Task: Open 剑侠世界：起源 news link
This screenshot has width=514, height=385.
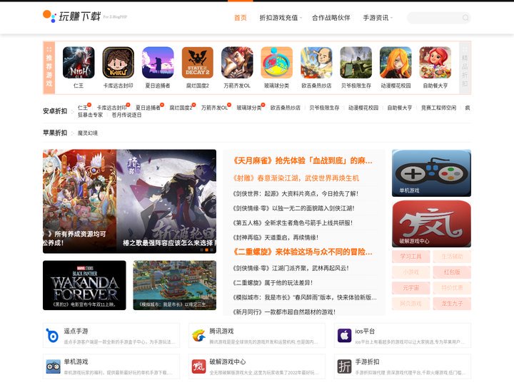Action: coord(296,194)
